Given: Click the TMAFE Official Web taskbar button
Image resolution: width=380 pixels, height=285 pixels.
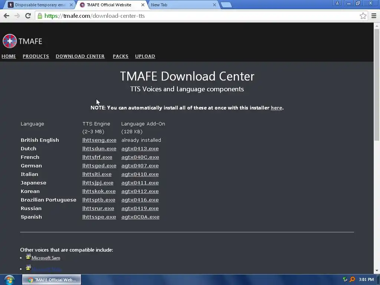Looking at the screenshot, I should tap(52, 280).
